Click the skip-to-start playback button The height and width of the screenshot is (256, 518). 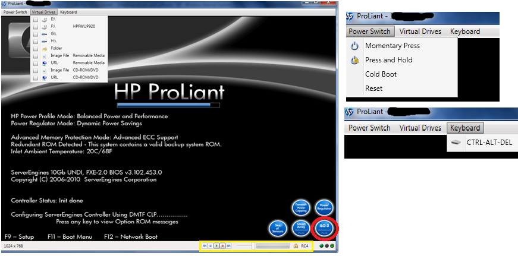[205, 246]
